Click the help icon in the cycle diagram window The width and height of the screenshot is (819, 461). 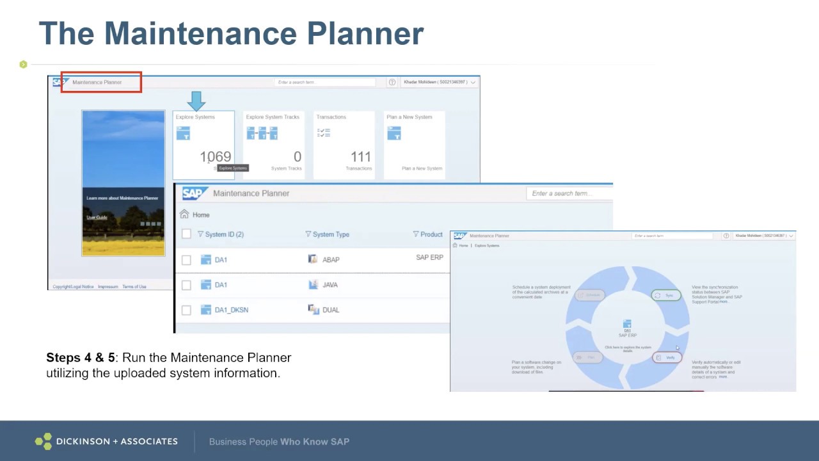point(726,236)
